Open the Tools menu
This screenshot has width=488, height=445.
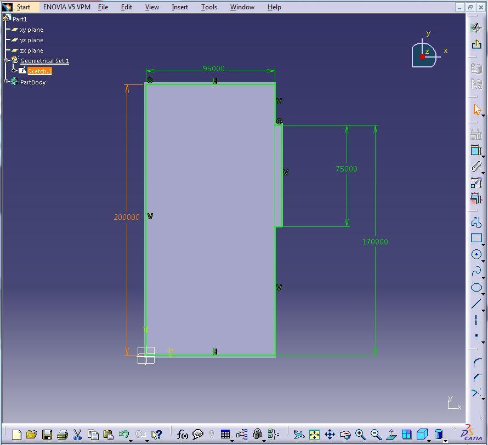209,7
